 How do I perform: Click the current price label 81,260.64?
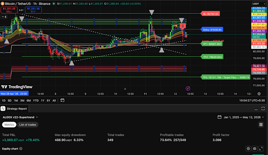259,36
